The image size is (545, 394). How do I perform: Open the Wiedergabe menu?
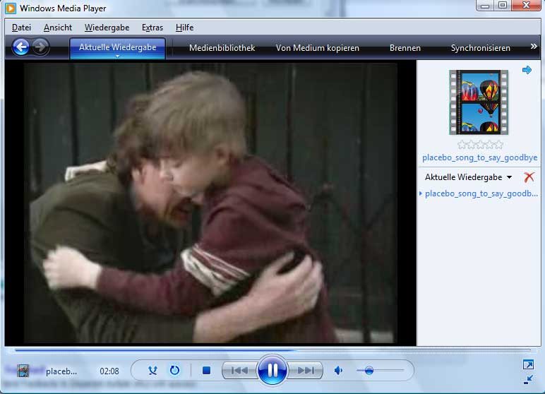coord(107,28)
